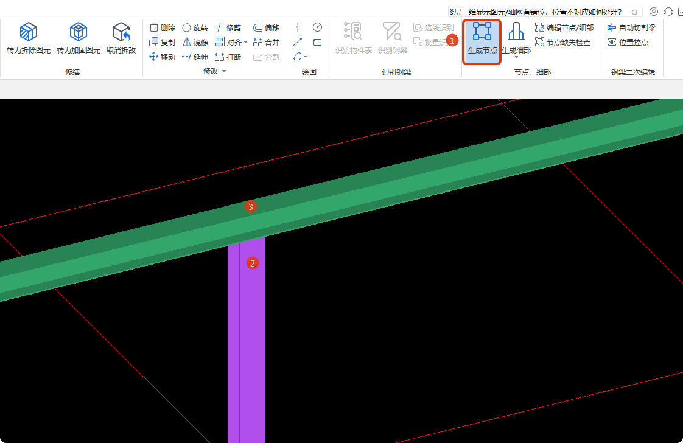Image resolution: width=683 pixels, height=443 pixels.
Task: Select the 打断 (break) tool
Action: coord(228,57)
